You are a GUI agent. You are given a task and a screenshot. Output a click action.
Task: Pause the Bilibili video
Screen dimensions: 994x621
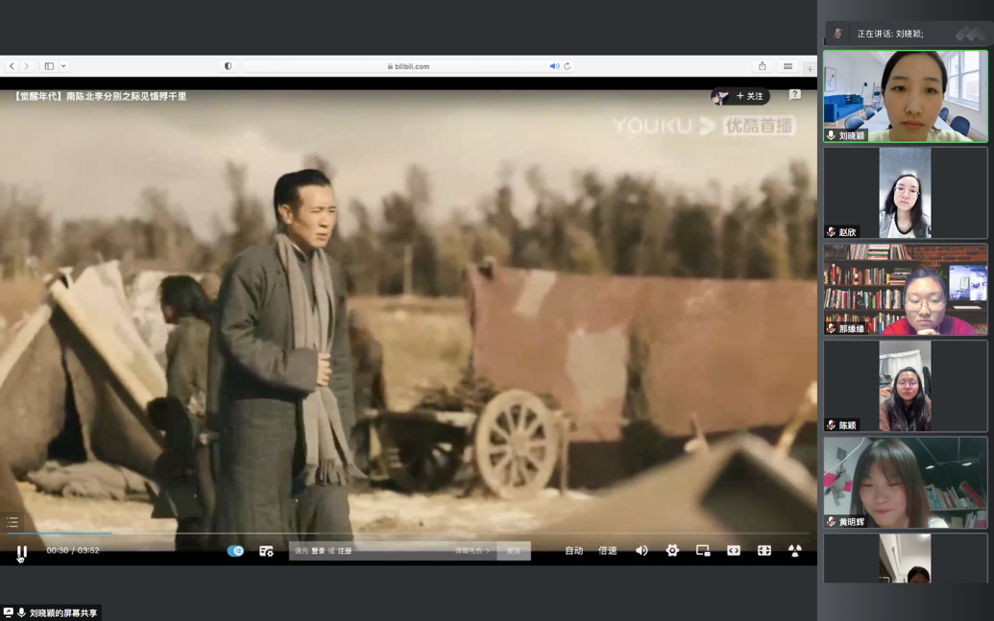click(x=21, y=552)
